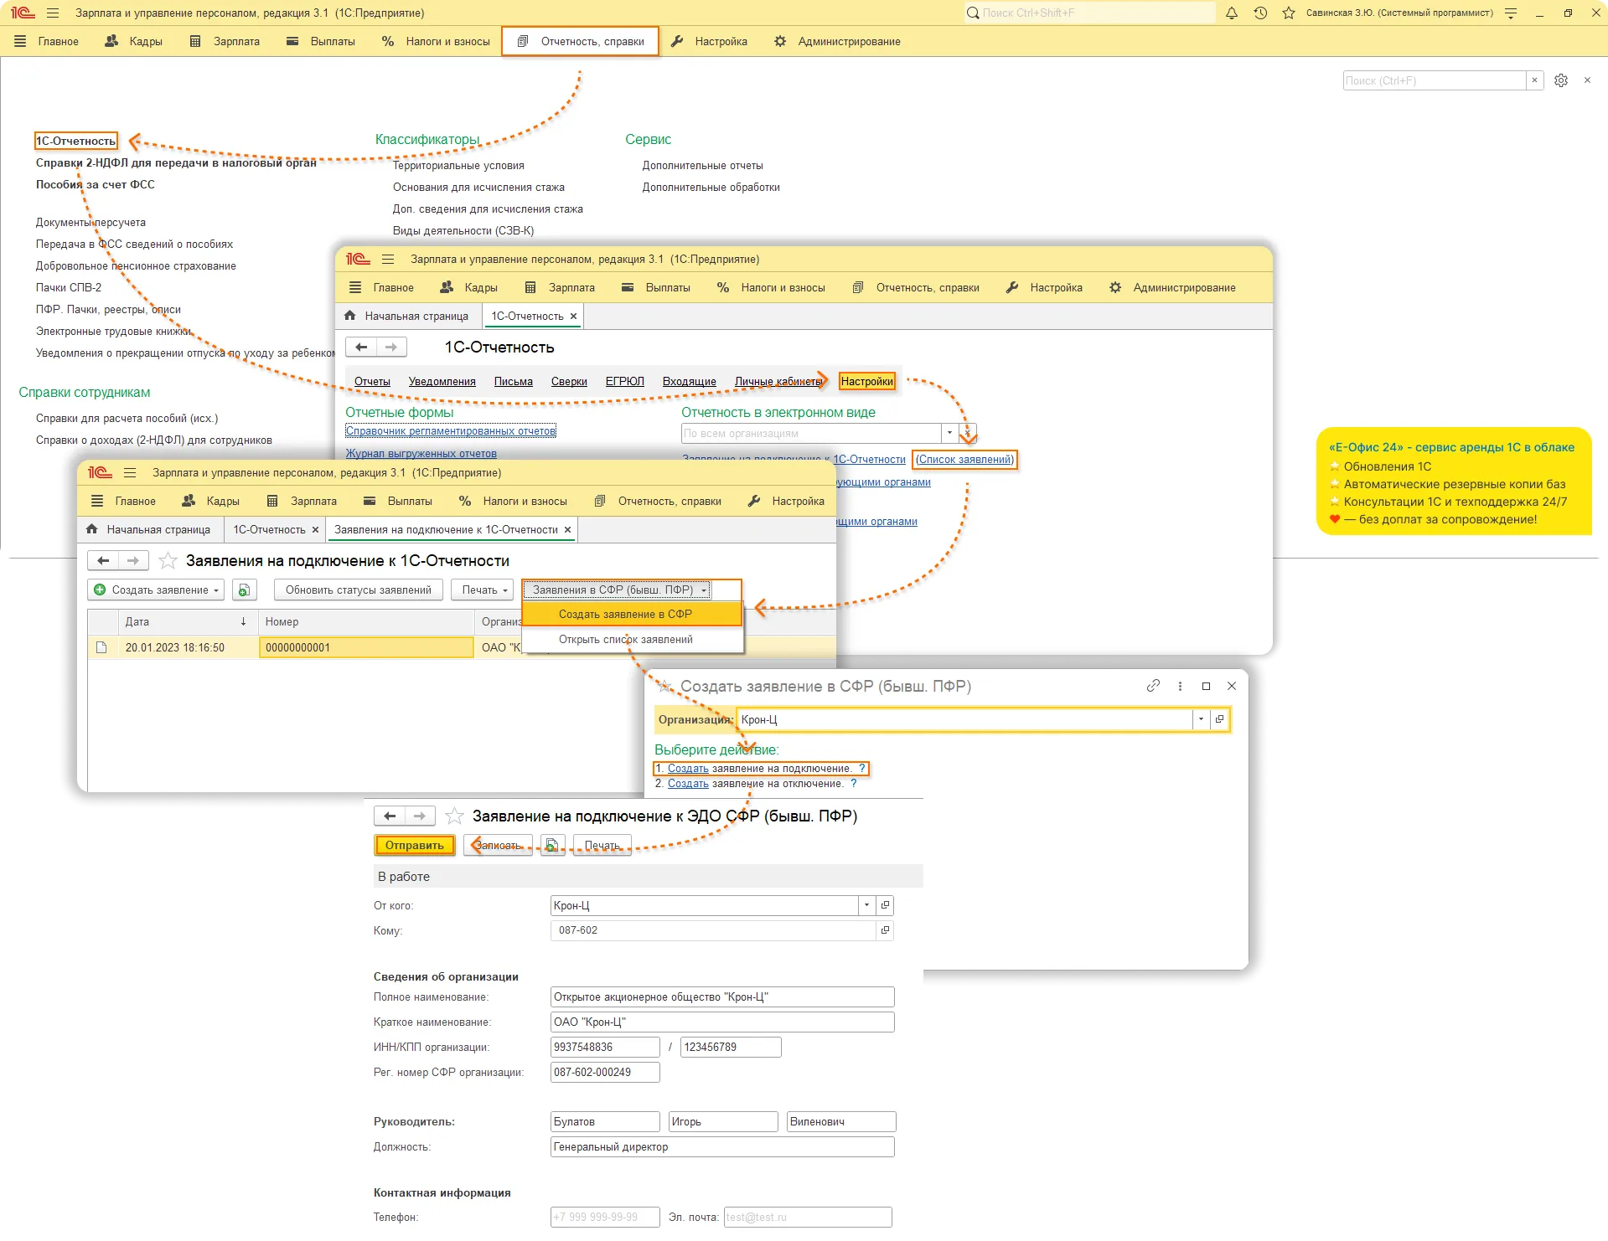Open Настройка section in top menu

point(709,41)
